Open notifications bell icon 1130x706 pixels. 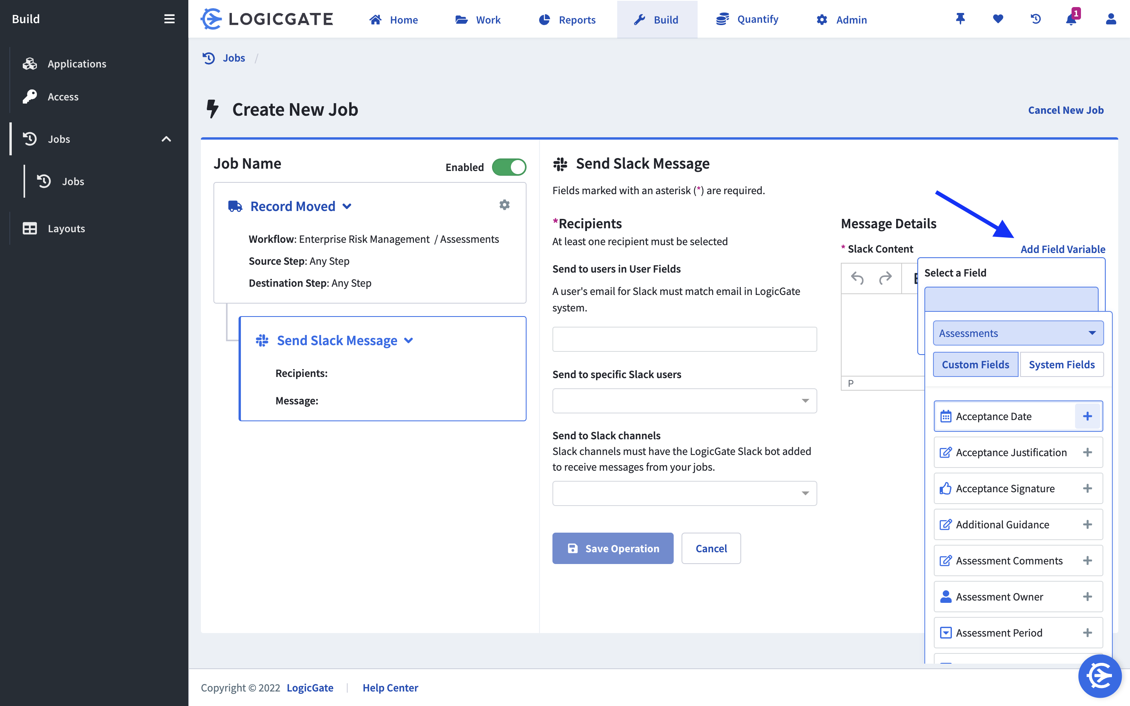coord(1072,19)
